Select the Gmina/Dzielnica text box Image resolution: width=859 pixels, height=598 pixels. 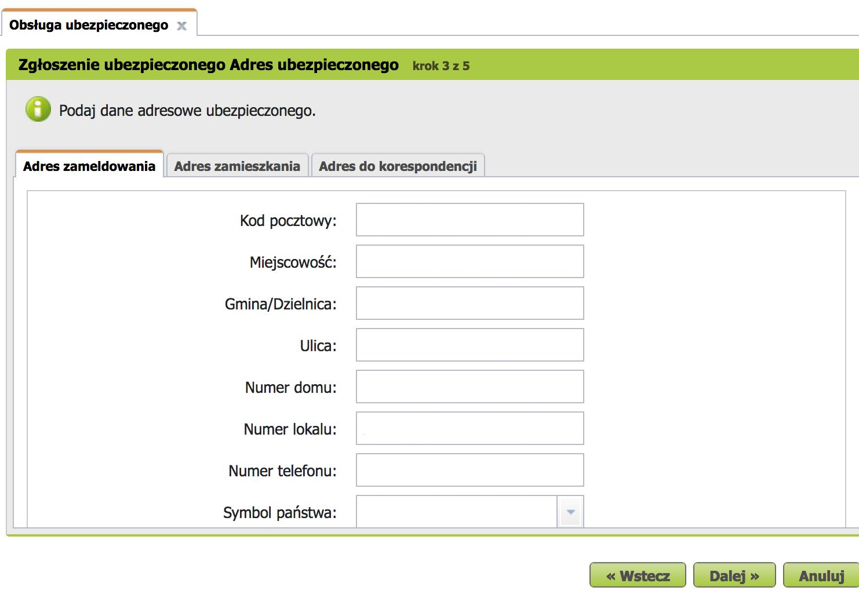pos(469,303)
